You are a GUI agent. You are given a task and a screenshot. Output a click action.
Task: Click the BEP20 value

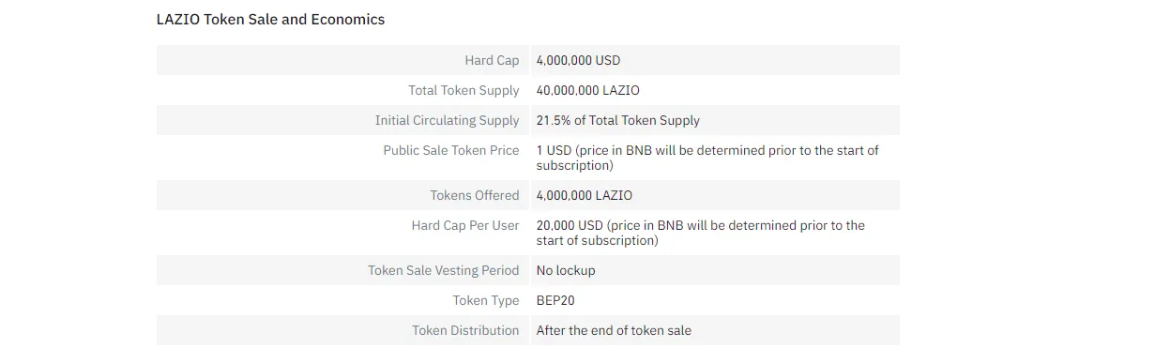point(555,300)
